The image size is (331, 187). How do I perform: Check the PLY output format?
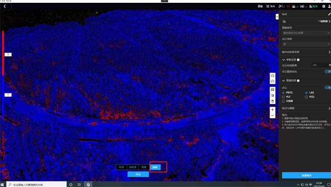pos(283,97)
